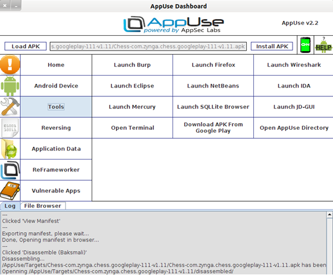Open the Android HELP icon
Screen dimensions: 333x278
click(x=323, y=45)
